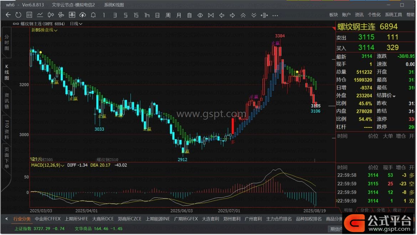
Task: Switch to the 上期所SHFE tab
Action: pos(76,219)
